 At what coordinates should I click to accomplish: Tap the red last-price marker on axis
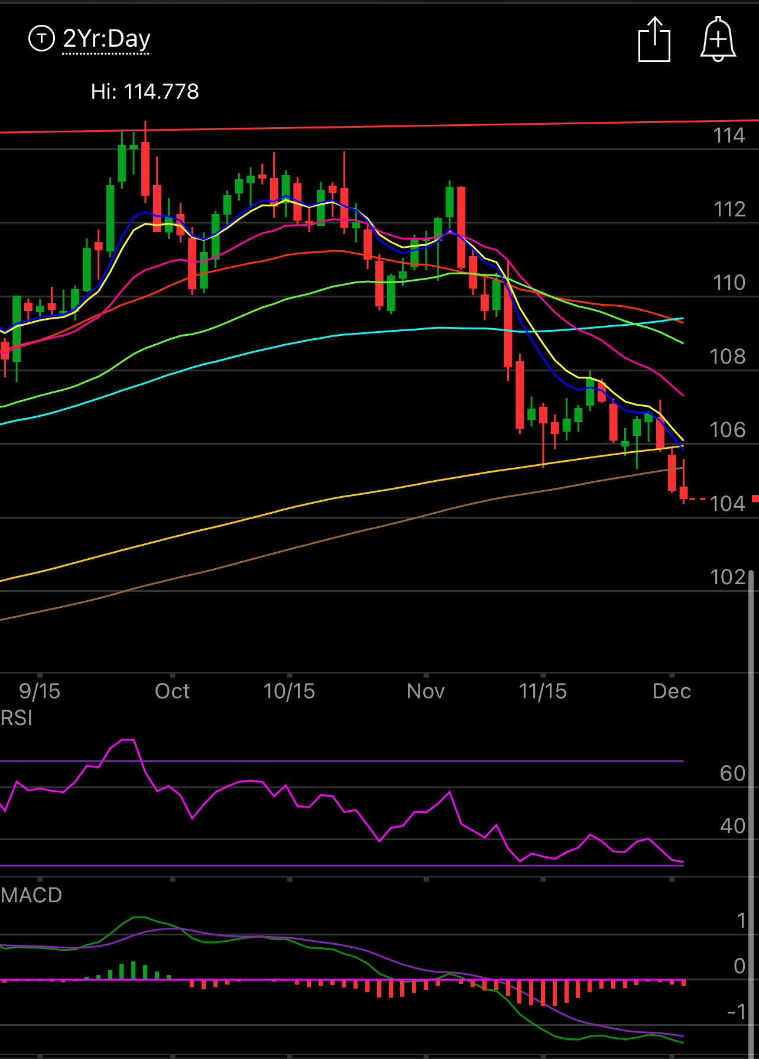pos(755,499)
